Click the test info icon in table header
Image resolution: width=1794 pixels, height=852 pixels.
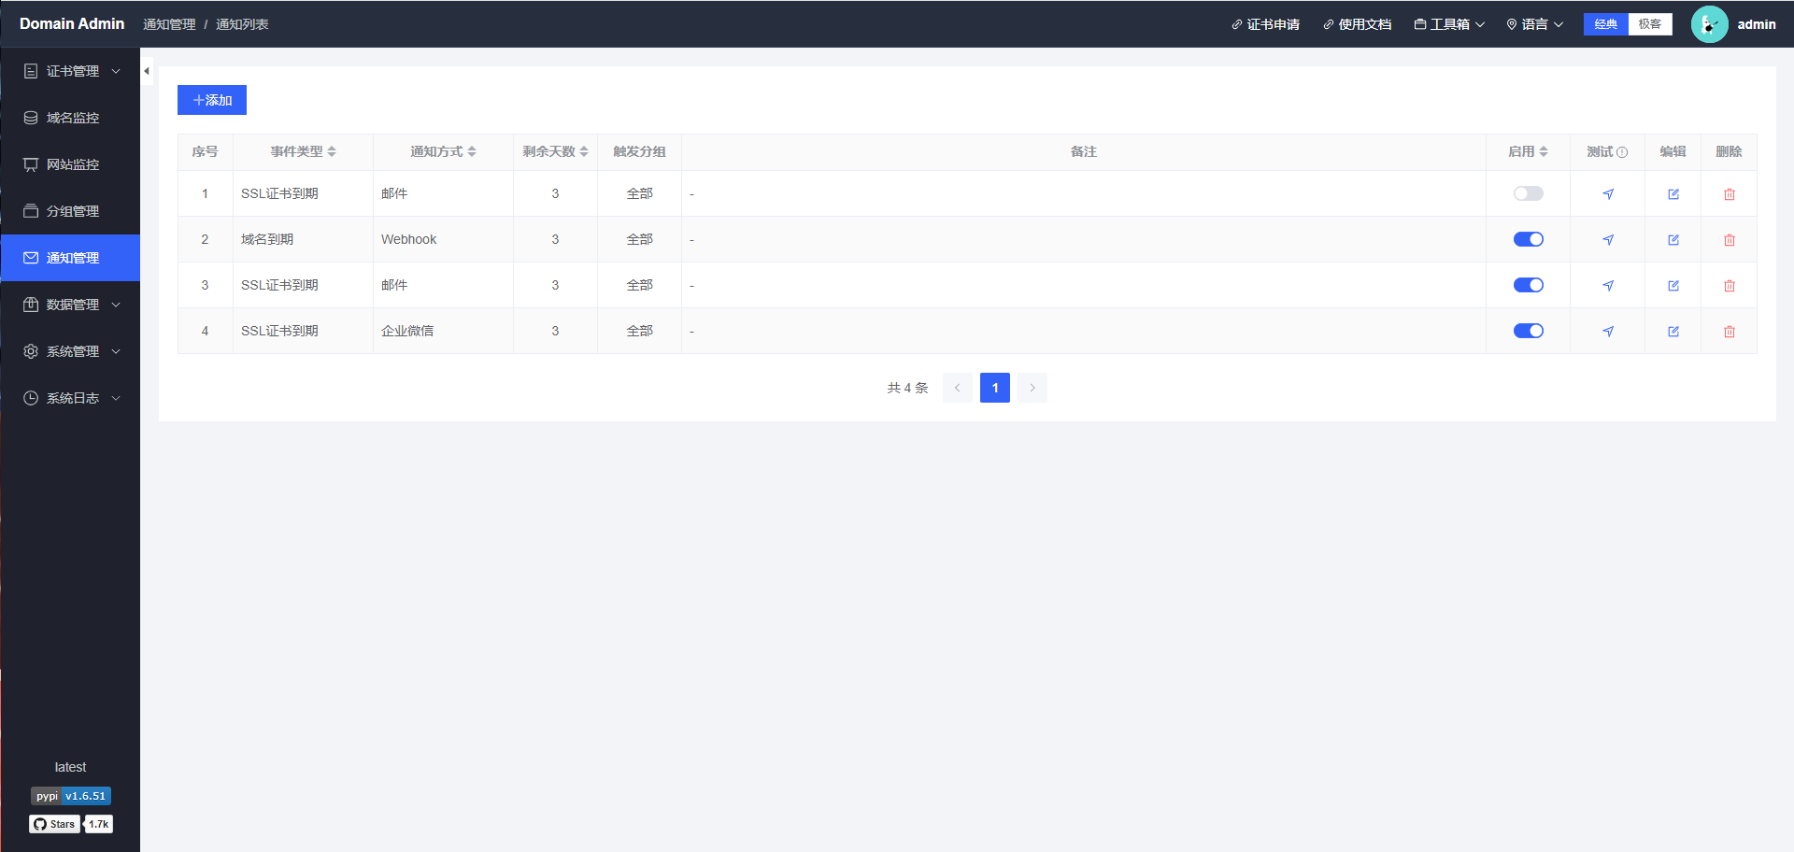(1623, 151)
